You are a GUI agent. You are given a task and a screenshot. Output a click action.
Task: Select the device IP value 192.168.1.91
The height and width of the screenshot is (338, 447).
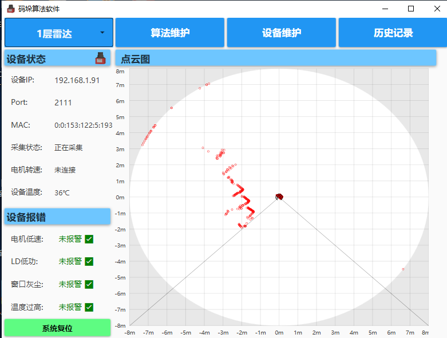[77, 80]
